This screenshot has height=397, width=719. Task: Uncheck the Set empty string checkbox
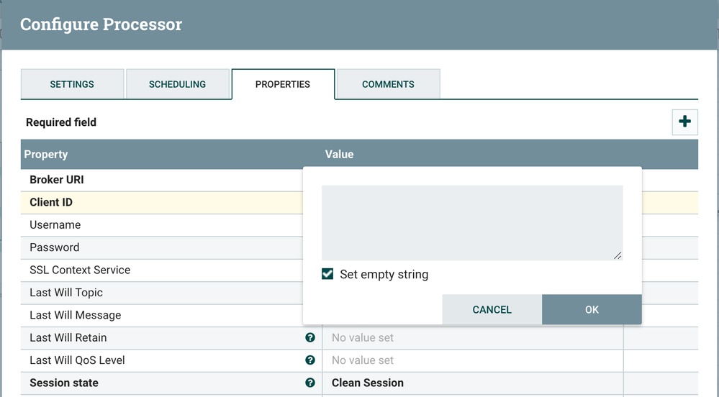pos(327,274)
